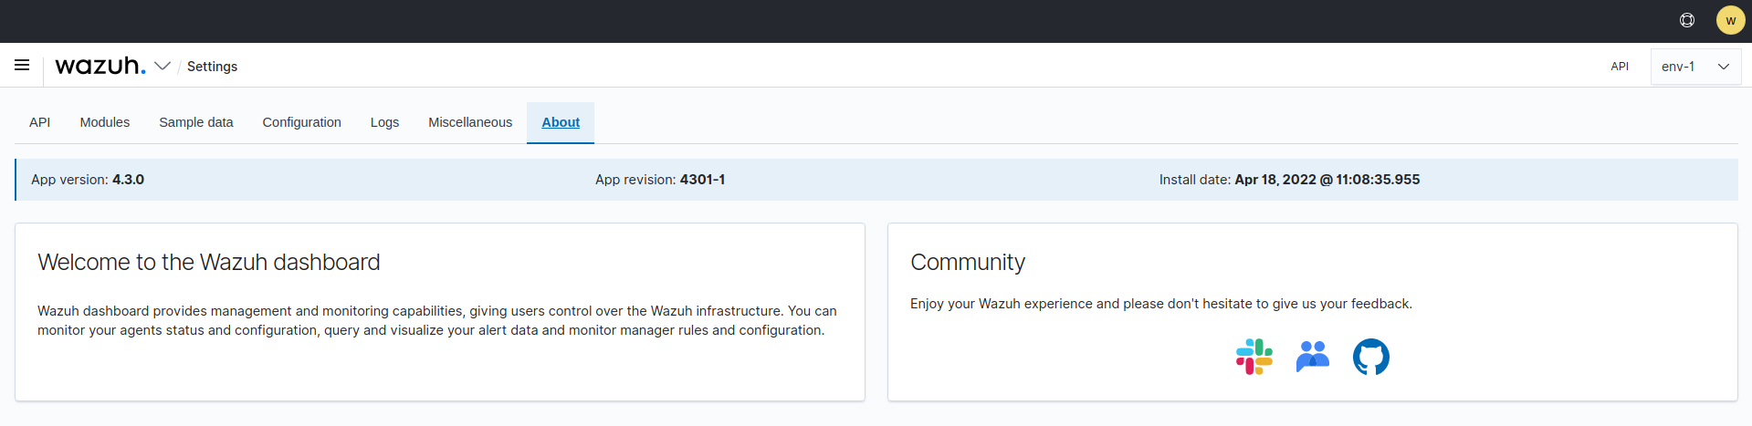1752x426 pixels.
Task: Select the About tab
Action: click(x=561, y=122)
